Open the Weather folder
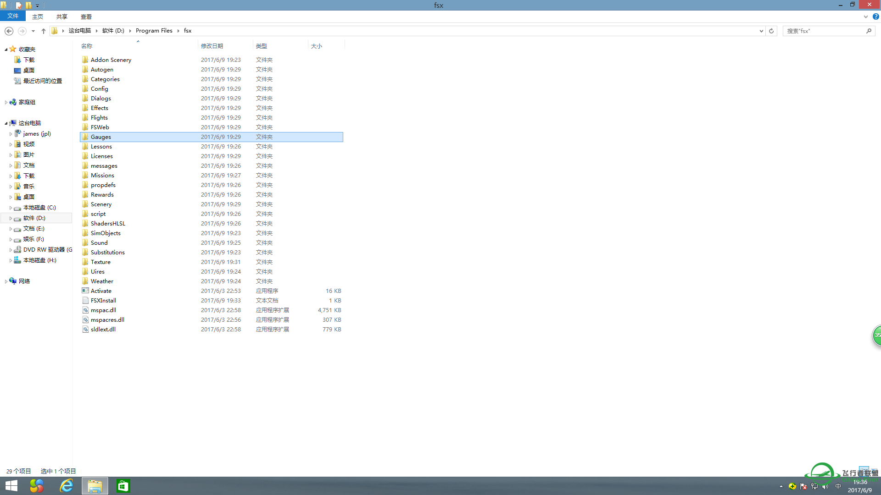881x495 pixels. pos(101,280)
